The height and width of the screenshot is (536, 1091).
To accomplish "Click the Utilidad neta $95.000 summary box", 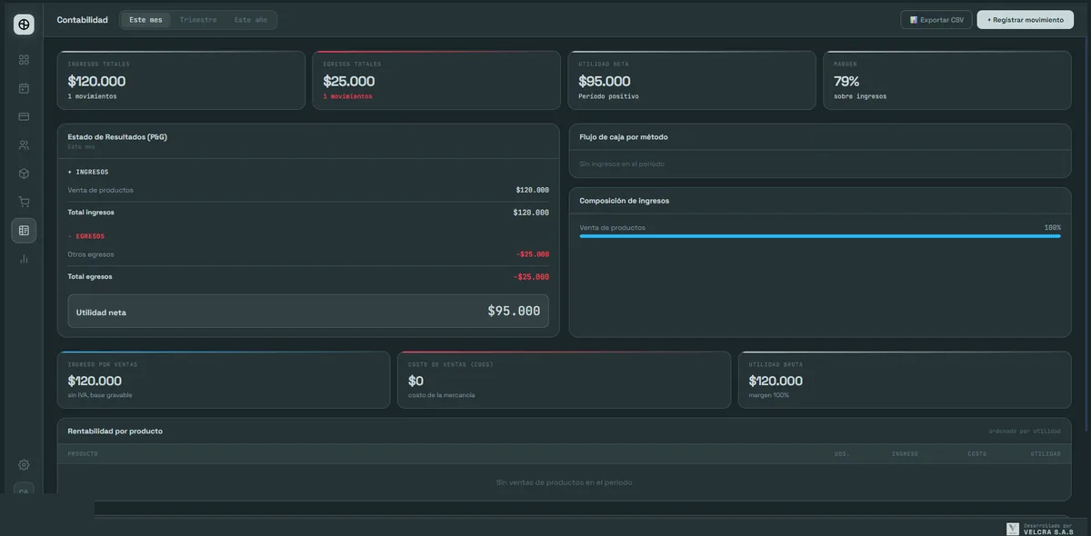I will (308, 311).
